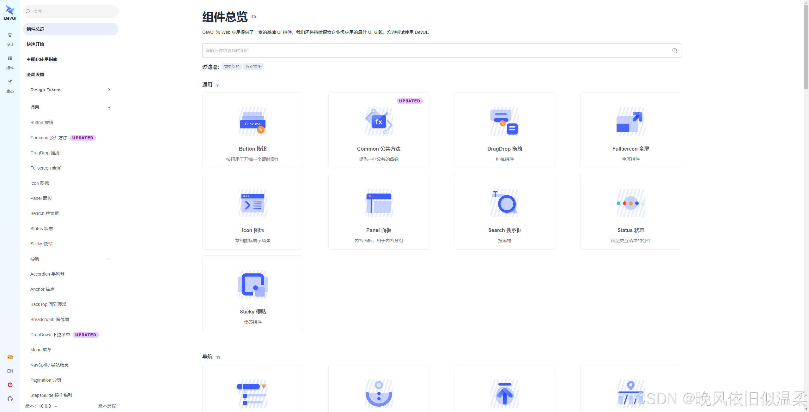Switch language to EN
Viewport: 809px width, 412px height.
[10, 371]
